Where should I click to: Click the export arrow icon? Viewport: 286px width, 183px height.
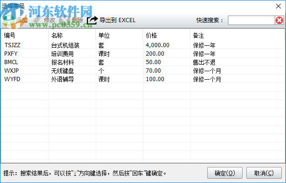tap(92, 20)
